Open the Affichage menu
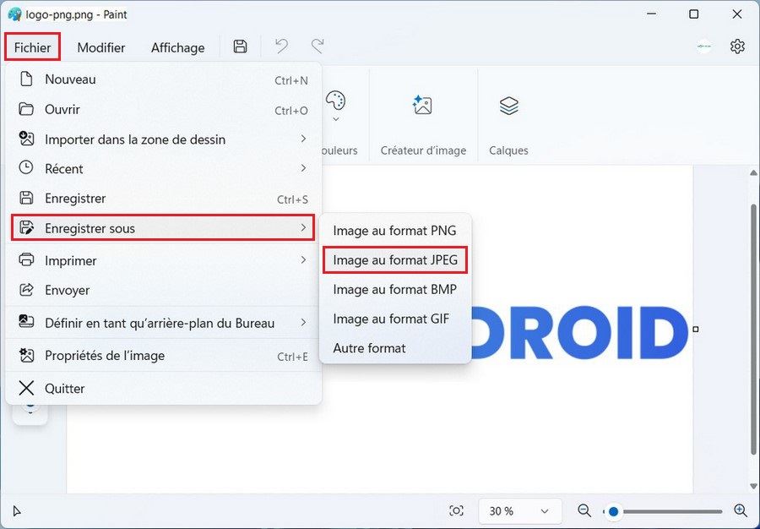 click(x=176, y=47)
